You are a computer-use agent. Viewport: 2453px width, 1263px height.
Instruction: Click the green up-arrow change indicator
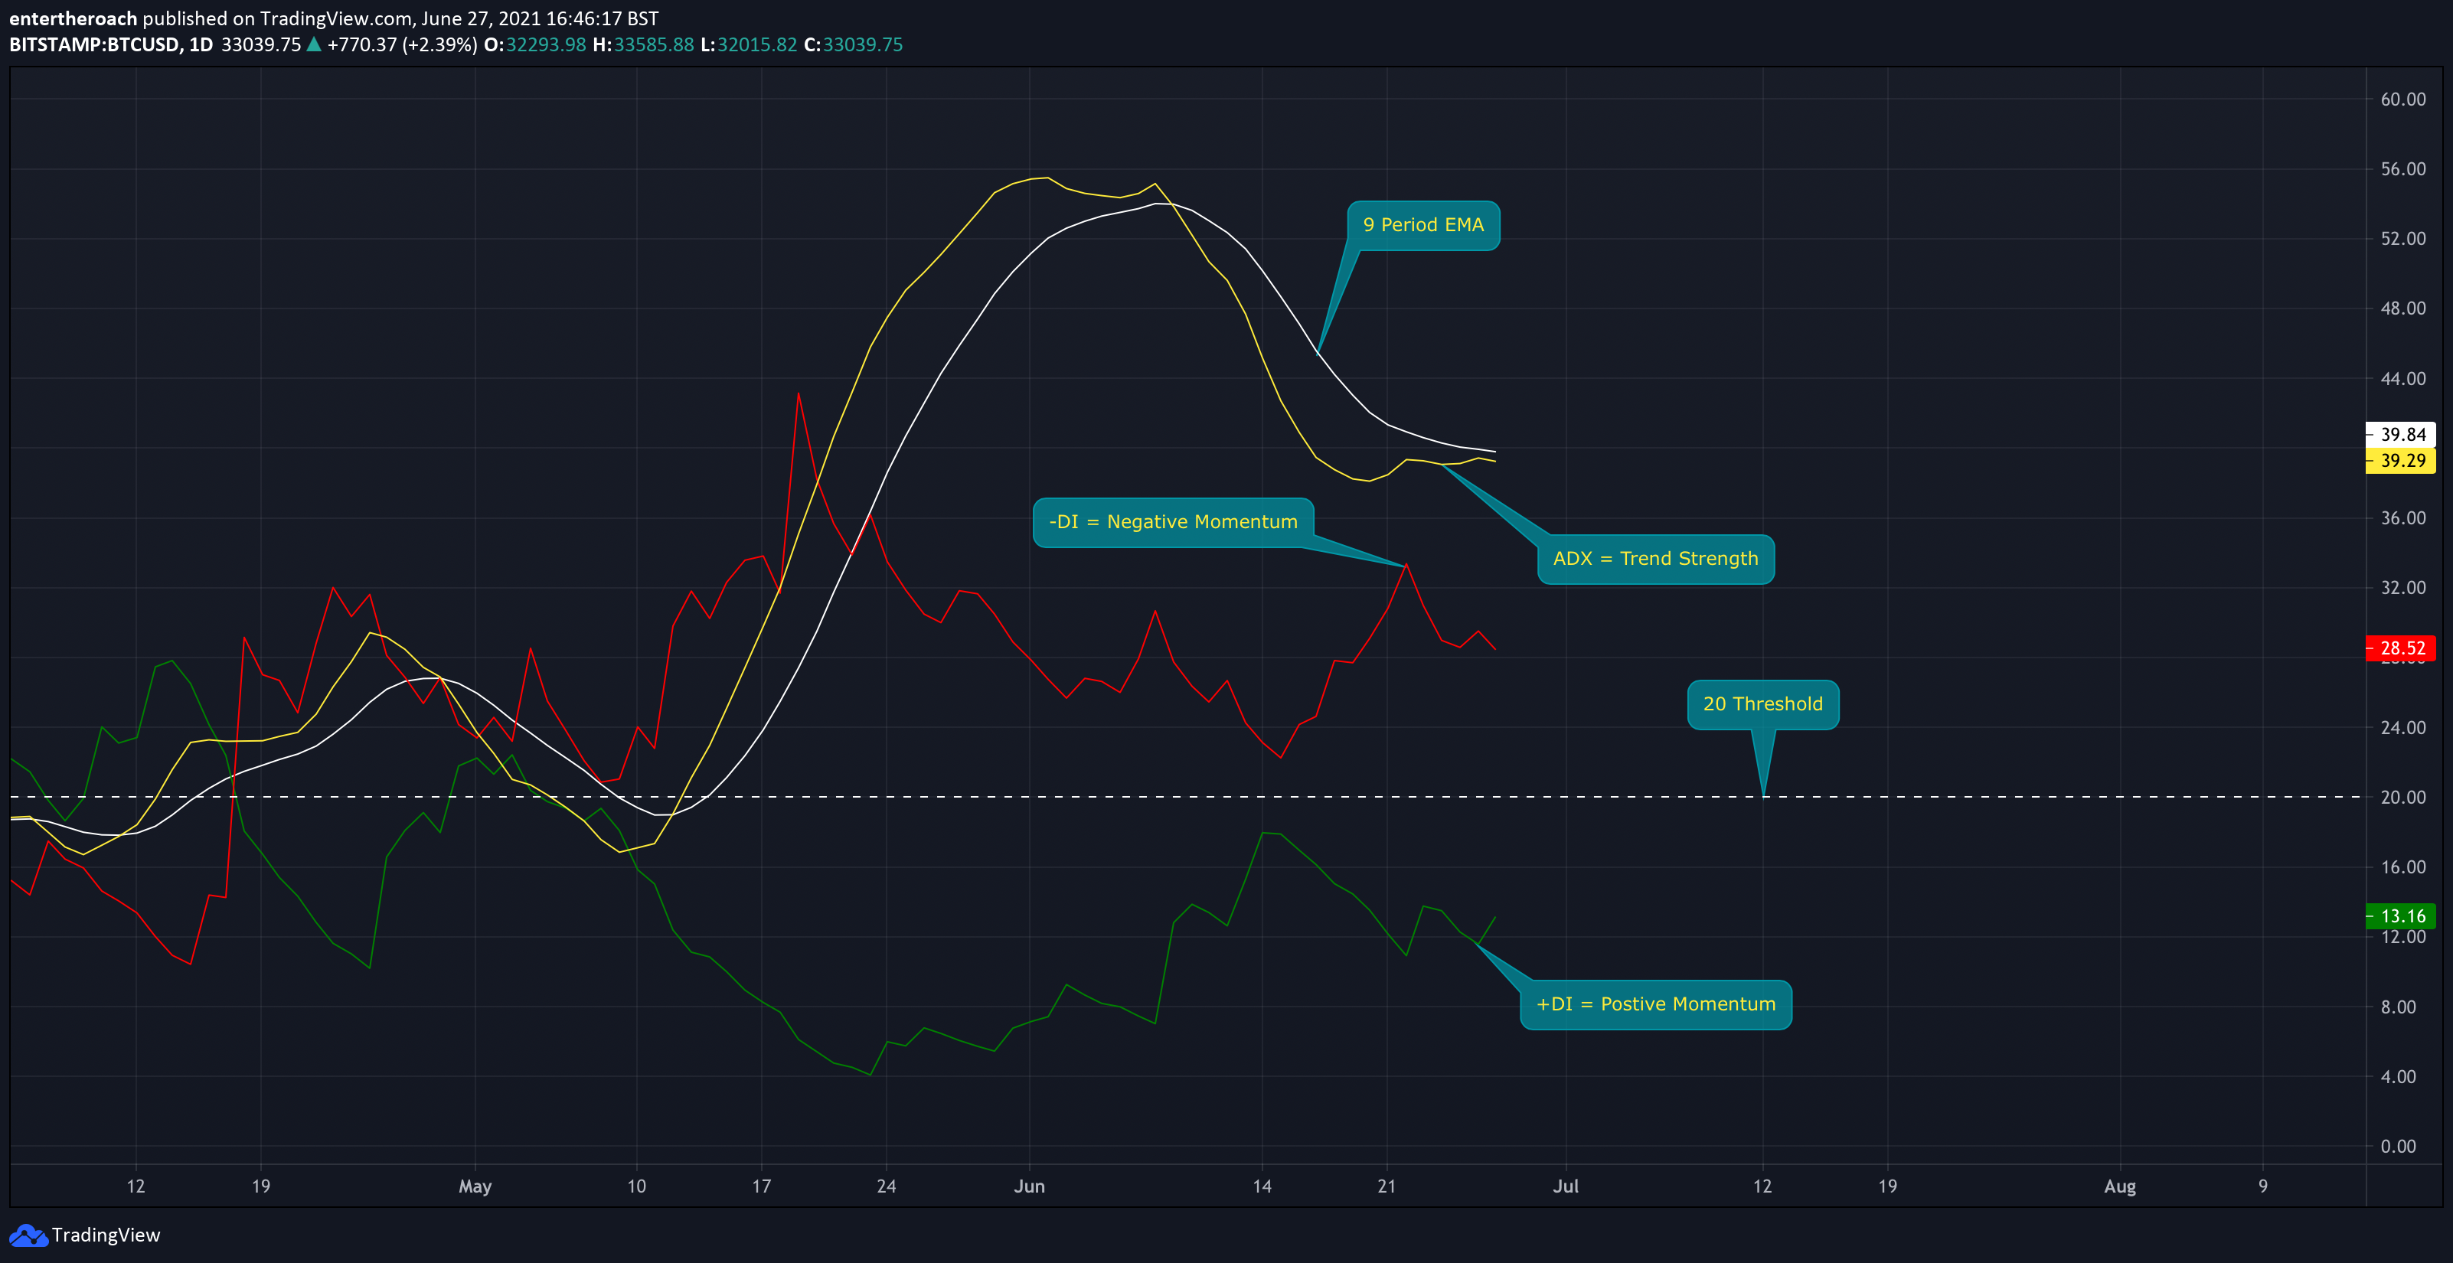point(313,44)
